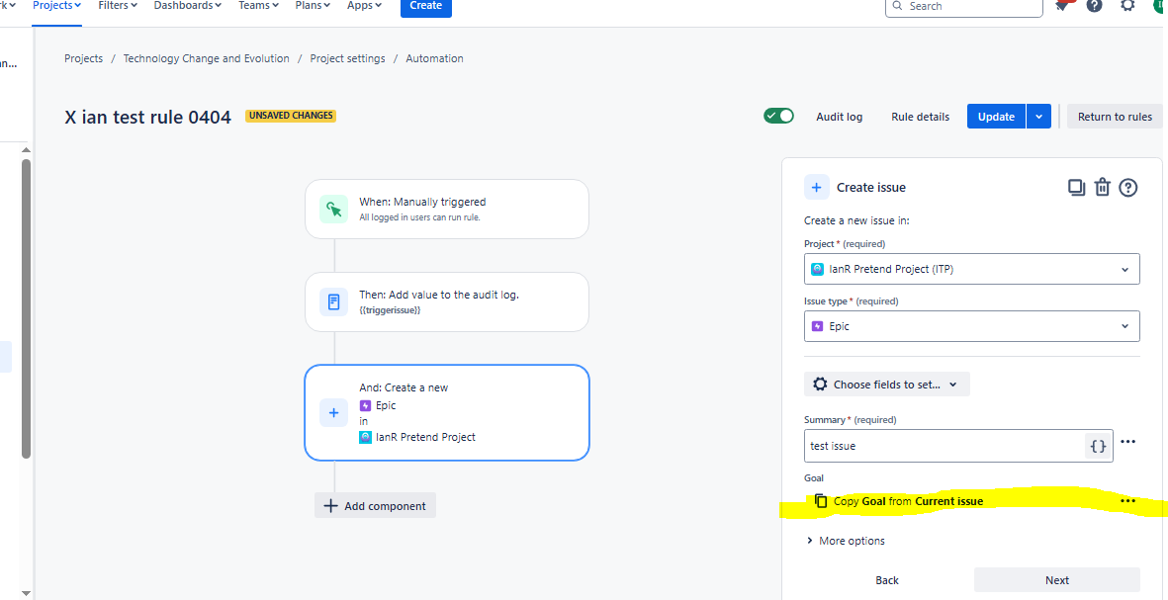Image resolution: width=1168 pixels, height=600 pixels.
Task: Open the Dashboards menu
Action: tap(188, 6)
